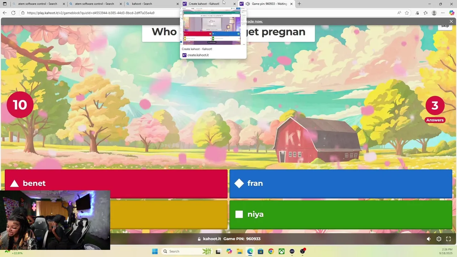Select the green 'niya' answer

click(x=341, y=215)
